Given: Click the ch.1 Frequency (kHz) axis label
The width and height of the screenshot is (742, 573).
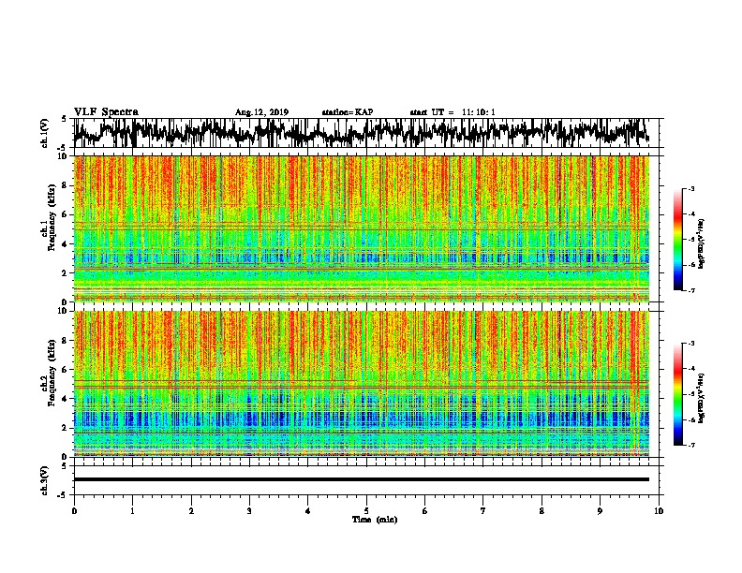Looking at the screenshot, I should coord(48,218).
